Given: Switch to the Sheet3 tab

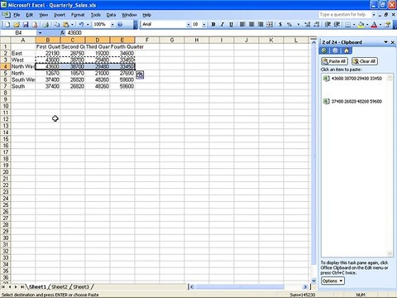Looking at the screenshot, I should pyautogui.click(x=81, y=287).
